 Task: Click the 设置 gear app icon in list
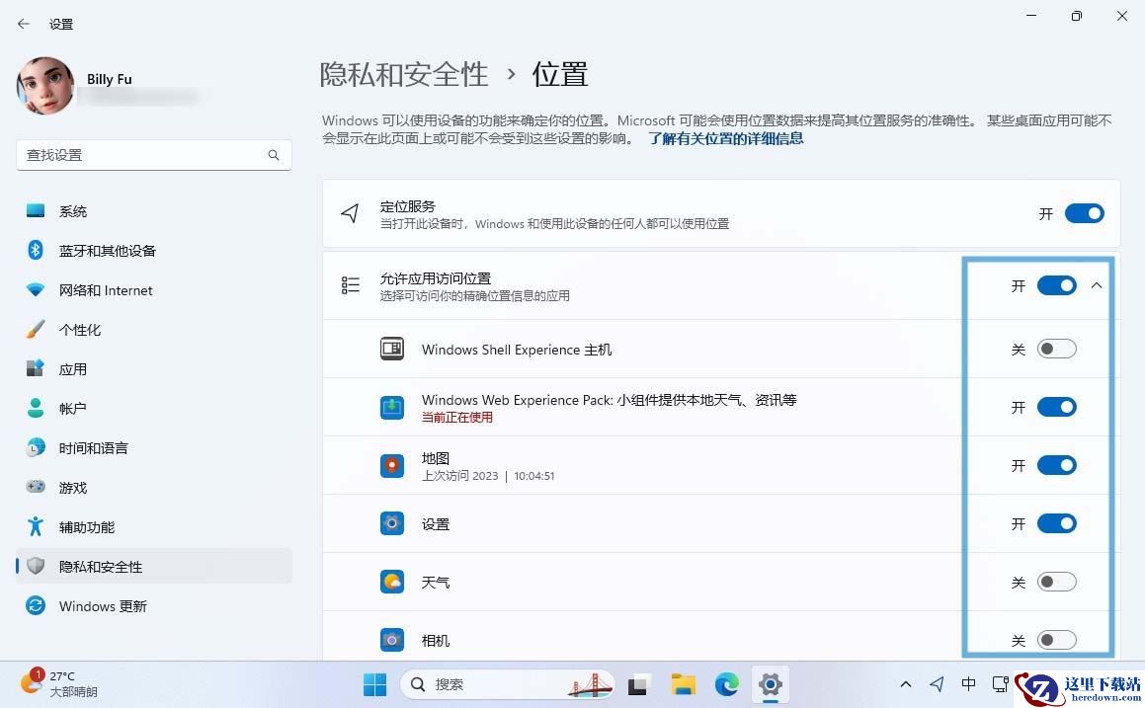[x=392, y=524]
